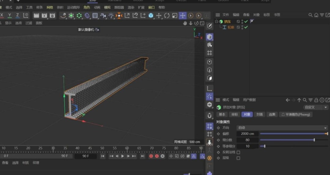The height and width of the screenshot is (175, 330).
Task: Click the light object icon
Action: pyautogui.click(x=111, y=15)
